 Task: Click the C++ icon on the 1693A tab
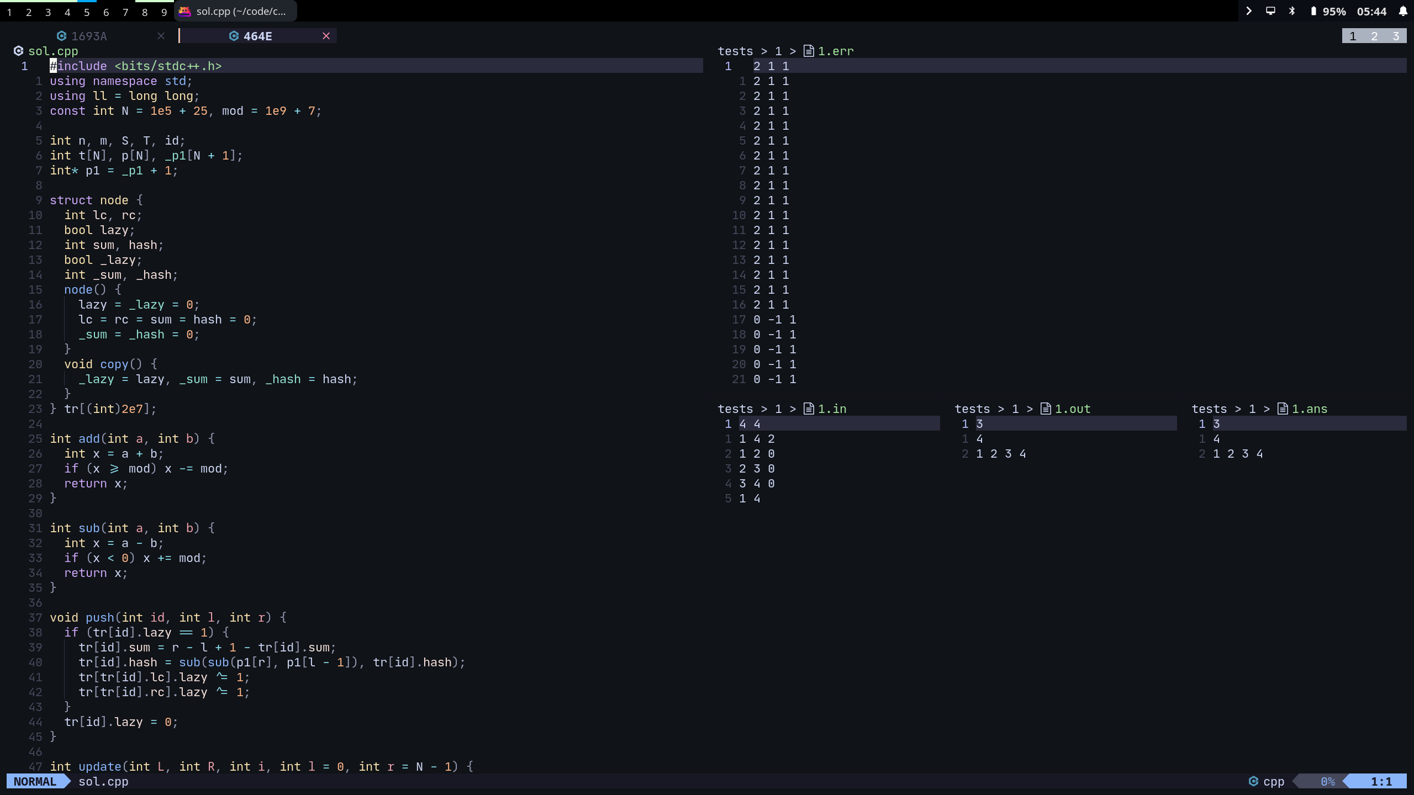(x=62, y=36)
